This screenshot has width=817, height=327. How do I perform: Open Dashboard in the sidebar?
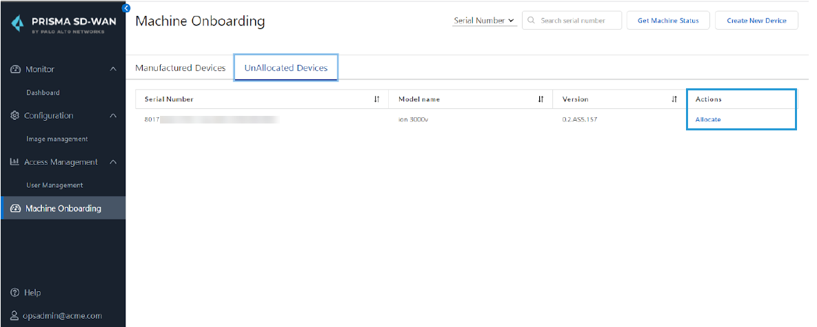coord(43,93)
